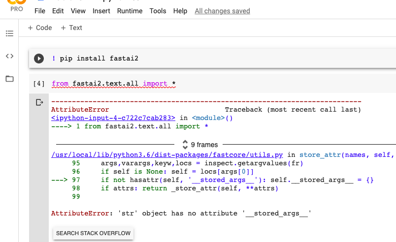Click the All changes saved link

click(x=222, y=11)
